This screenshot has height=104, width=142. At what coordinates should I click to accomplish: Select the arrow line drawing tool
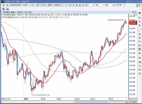[x=139, y=38]
